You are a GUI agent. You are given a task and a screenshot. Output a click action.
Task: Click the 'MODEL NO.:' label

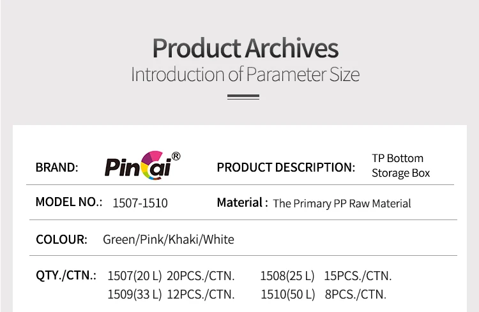pyautogui.click(x=69, y=202)
